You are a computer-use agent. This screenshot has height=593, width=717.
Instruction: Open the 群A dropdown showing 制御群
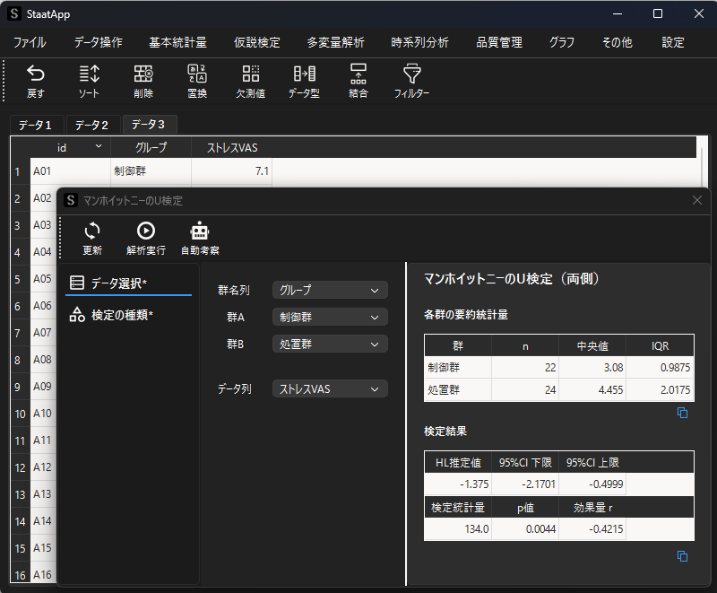click(330, 317)
